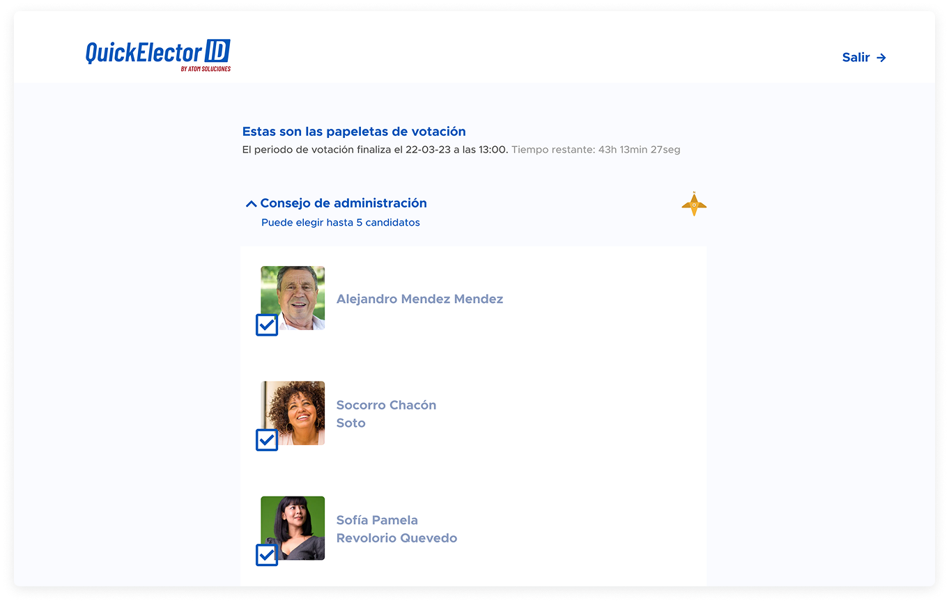Toggle the checkbox for Socorro Chacón Soto
The width and height of the screenshot is (949, 603).
coord(267,440)
